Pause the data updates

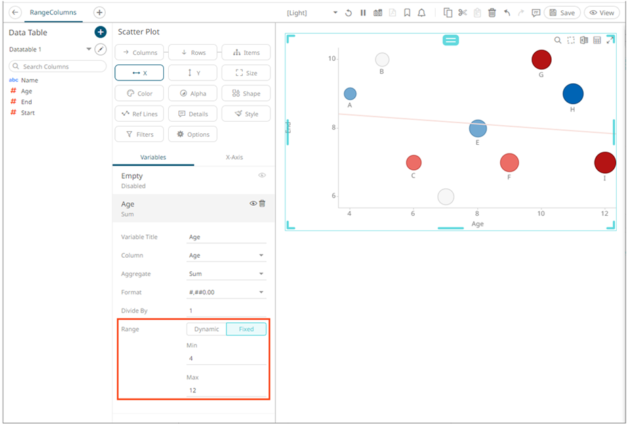363,12
